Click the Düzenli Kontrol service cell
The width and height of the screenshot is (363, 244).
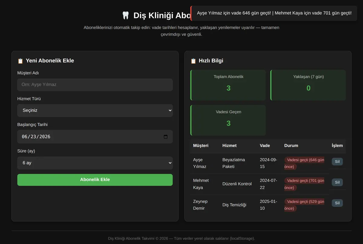pos(237,184)
